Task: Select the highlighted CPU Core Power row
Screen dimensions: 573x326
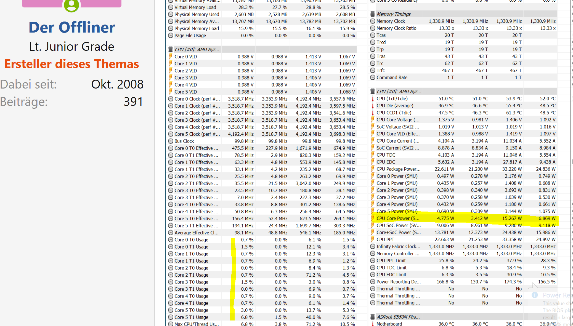Action: pos(398,218)
